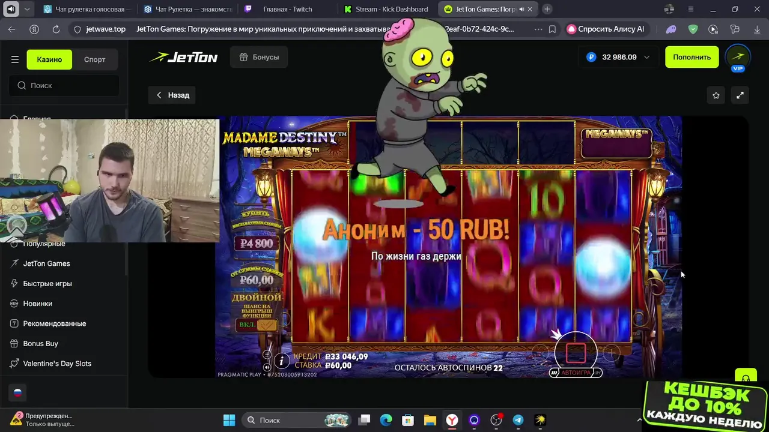The width and height of the screenshot is (769, 432).
Task: Click the Автоигра autoplay button
Action: pos(576,373)
